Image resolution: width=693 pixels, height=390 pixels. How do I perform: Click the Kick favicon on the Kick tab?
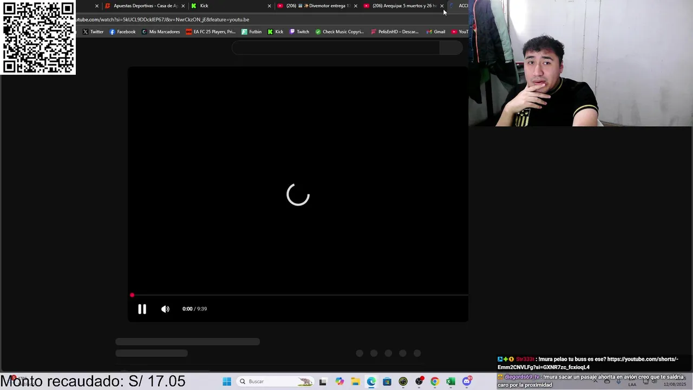(194, 6)
